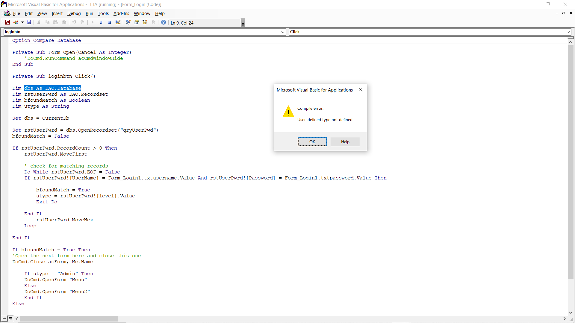Open the Insert object dropdown arrow
This screenshot has height=323, width=575.
(x=22, y=22)
